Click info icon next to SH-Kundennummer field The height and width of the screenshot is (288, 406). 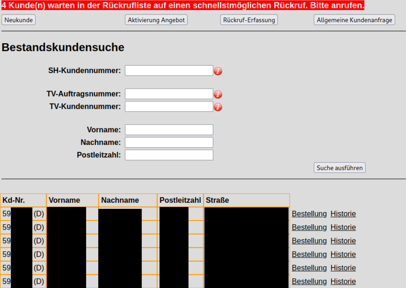pos(218,71)
